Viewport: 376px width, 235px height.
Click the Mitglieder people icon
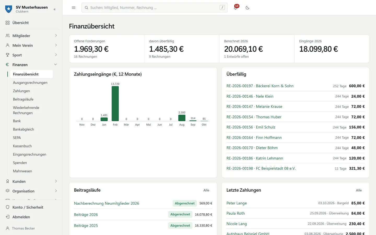(x=8, y=36)
